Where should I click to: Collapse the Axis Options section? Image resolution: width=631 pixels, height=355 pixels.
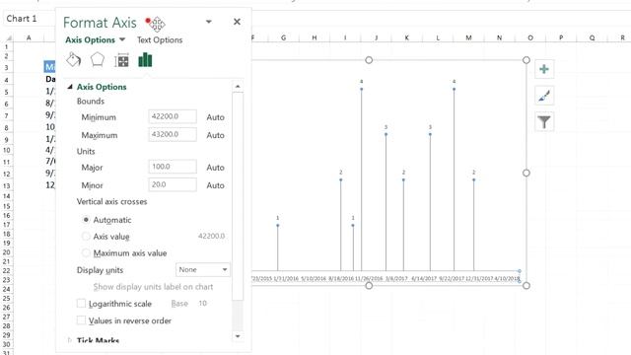[70, 87]
